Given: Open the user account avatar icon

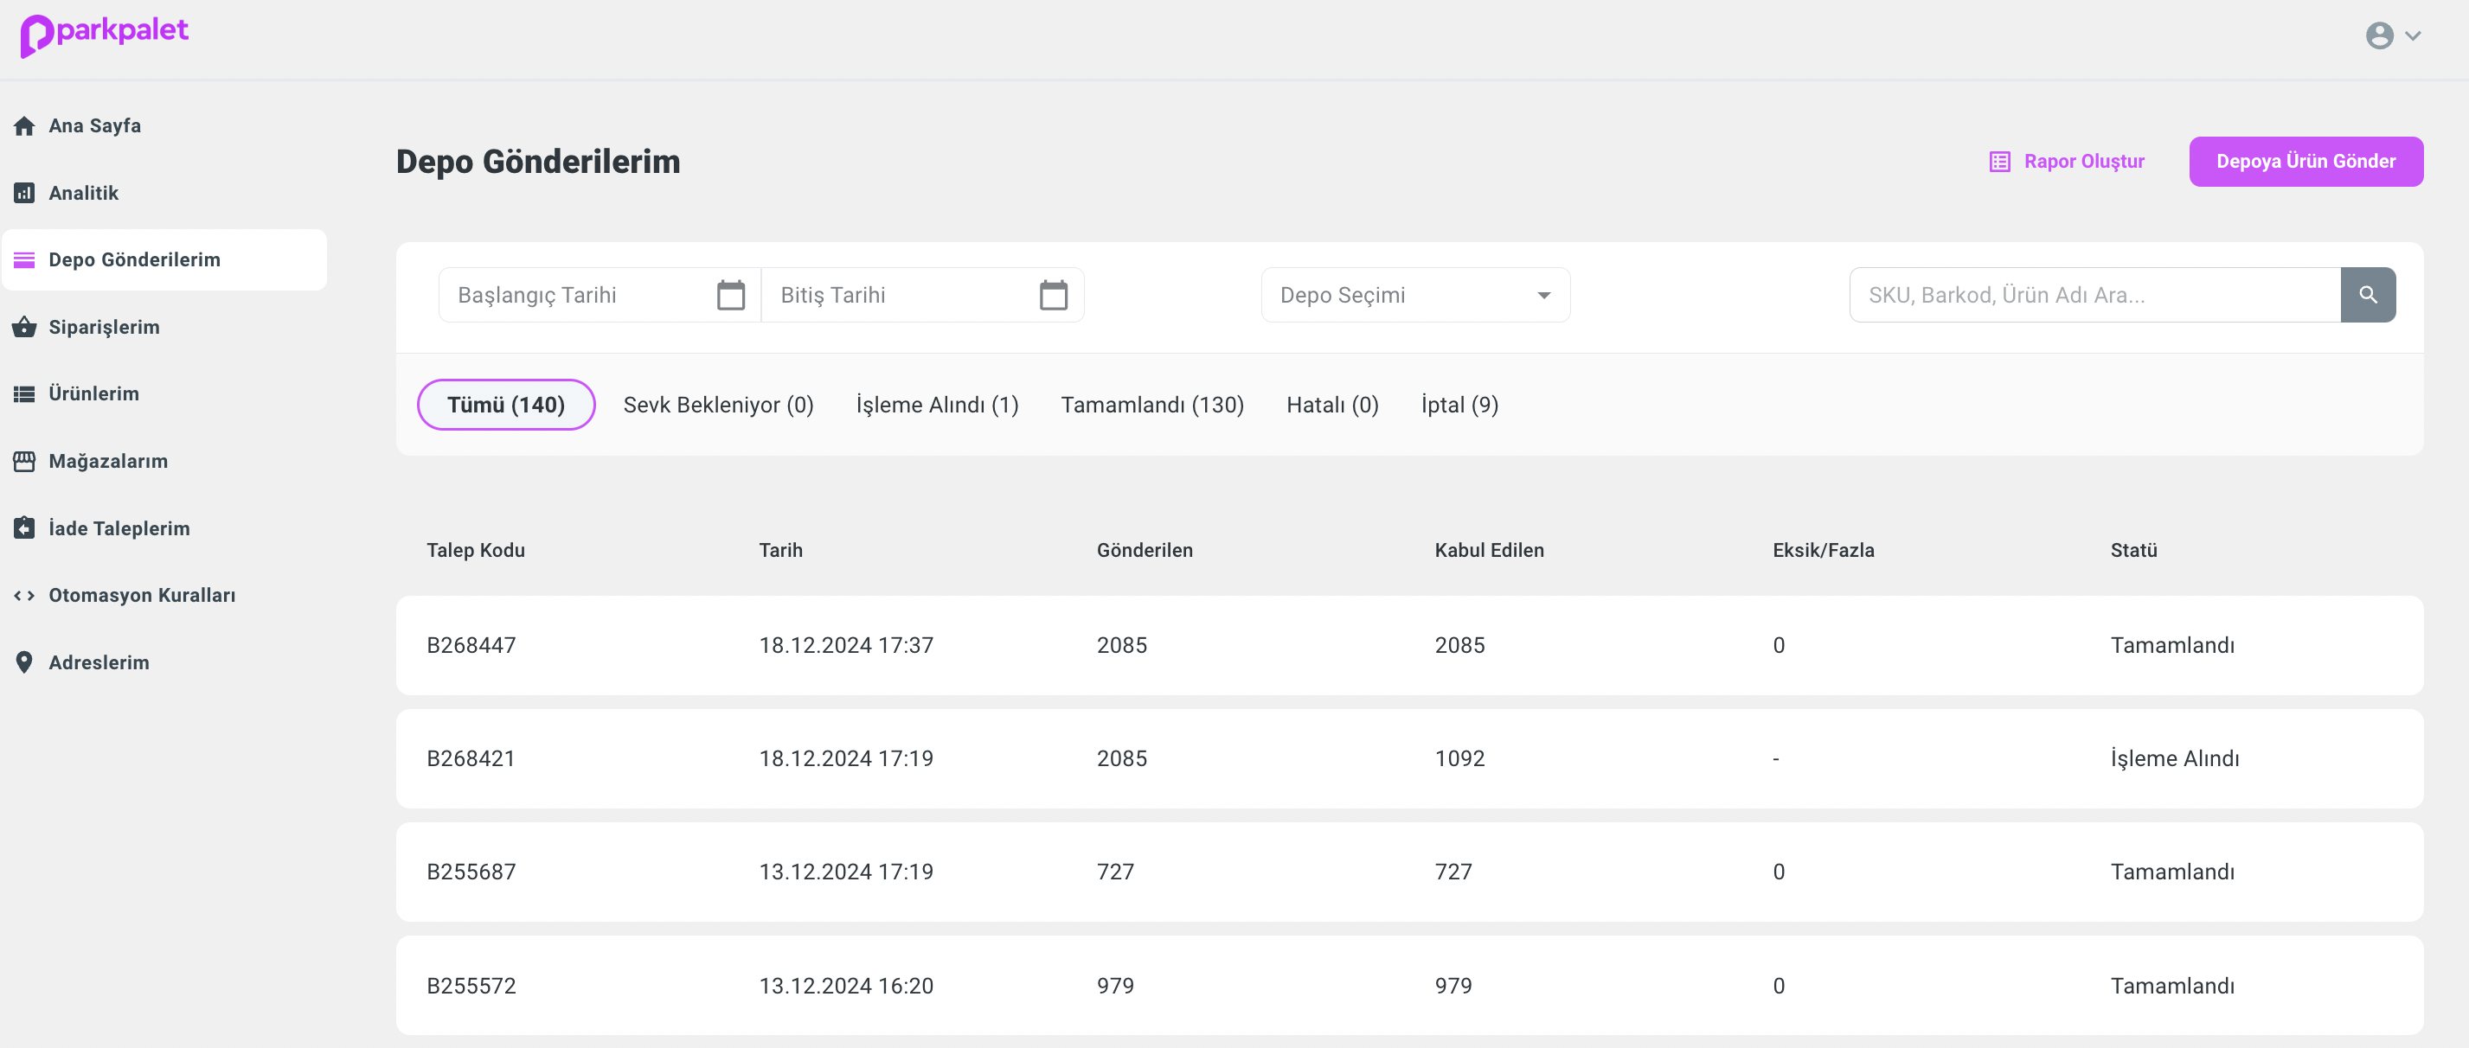Looking at the screenshot, I should click(2379, 35).
